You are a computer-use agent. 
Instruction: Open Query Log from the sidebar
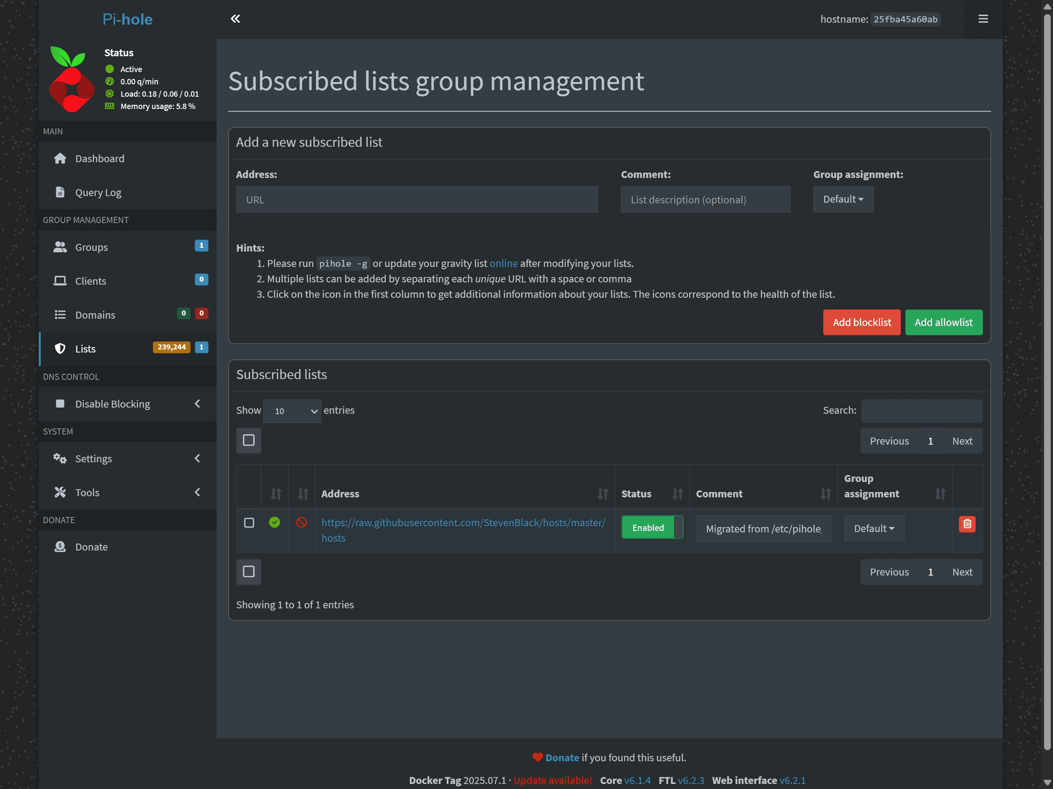point(128,192)
